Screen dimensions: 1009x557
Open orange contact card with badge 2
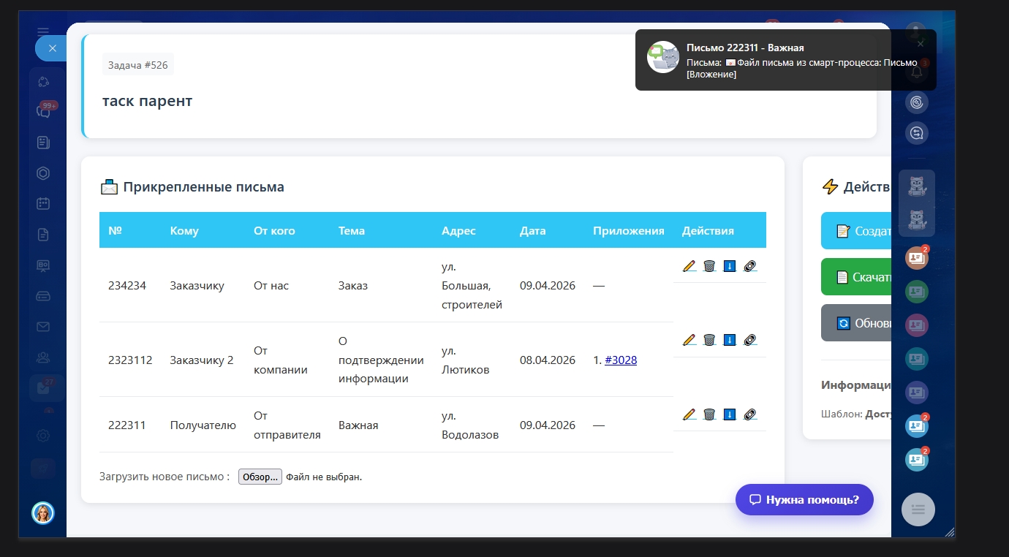917,257
